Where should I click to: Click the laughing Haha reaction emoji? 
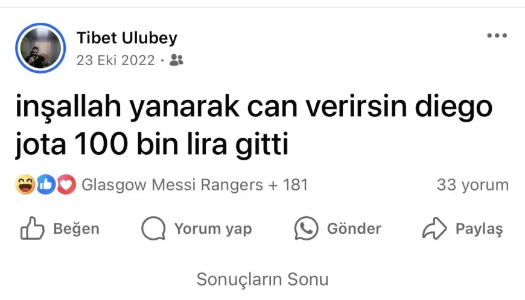(x=25, y=184)
